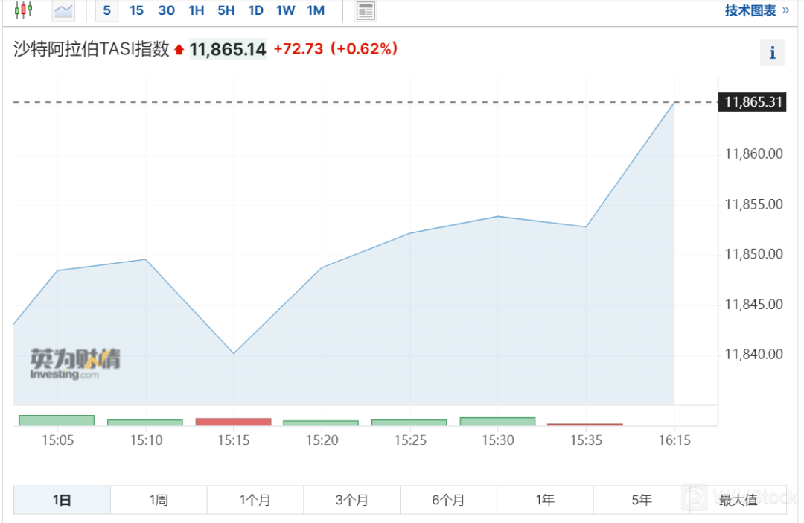
Task: Click the Investing.com watermark logo
Action: (74, 364)
